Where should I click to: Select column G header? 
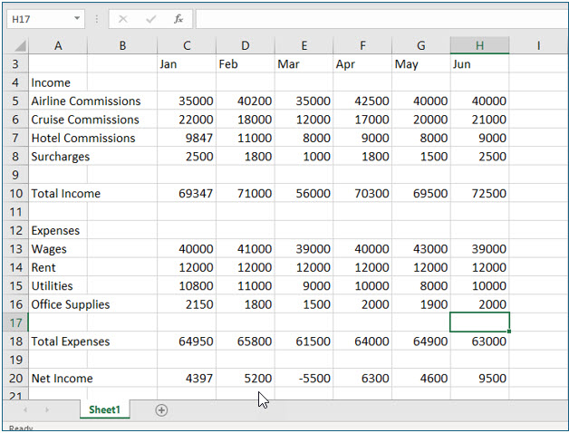421,45
